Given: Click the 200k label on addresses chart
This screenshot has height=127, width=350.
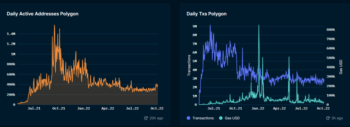Looking at the screenshot, I should 11,95.
